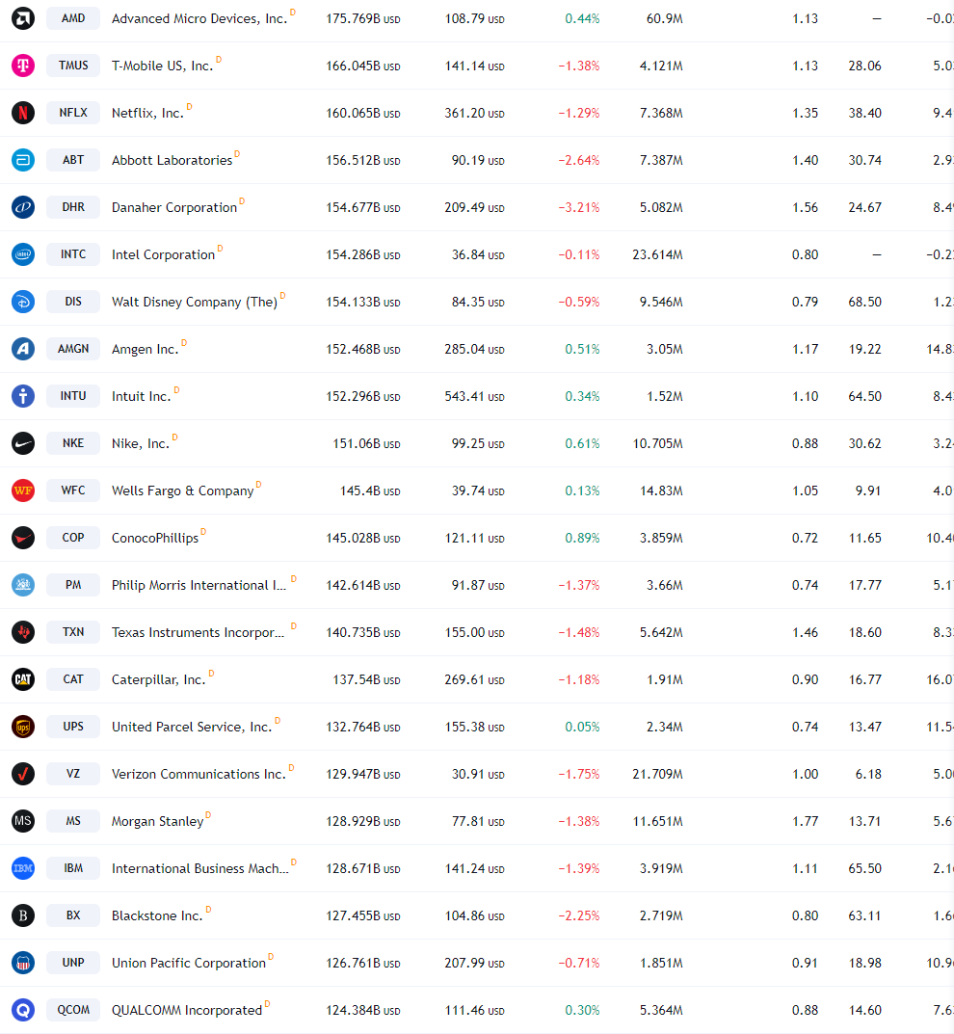This screenshot has width=954, height=1034.
Task: Click the Danaher Corporation logo icon
Action: click(23, 207)
